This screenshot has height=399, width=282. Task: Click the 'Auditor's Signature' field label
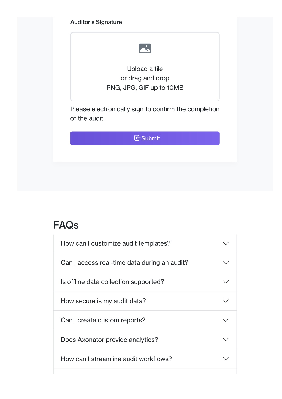[96, 22]
